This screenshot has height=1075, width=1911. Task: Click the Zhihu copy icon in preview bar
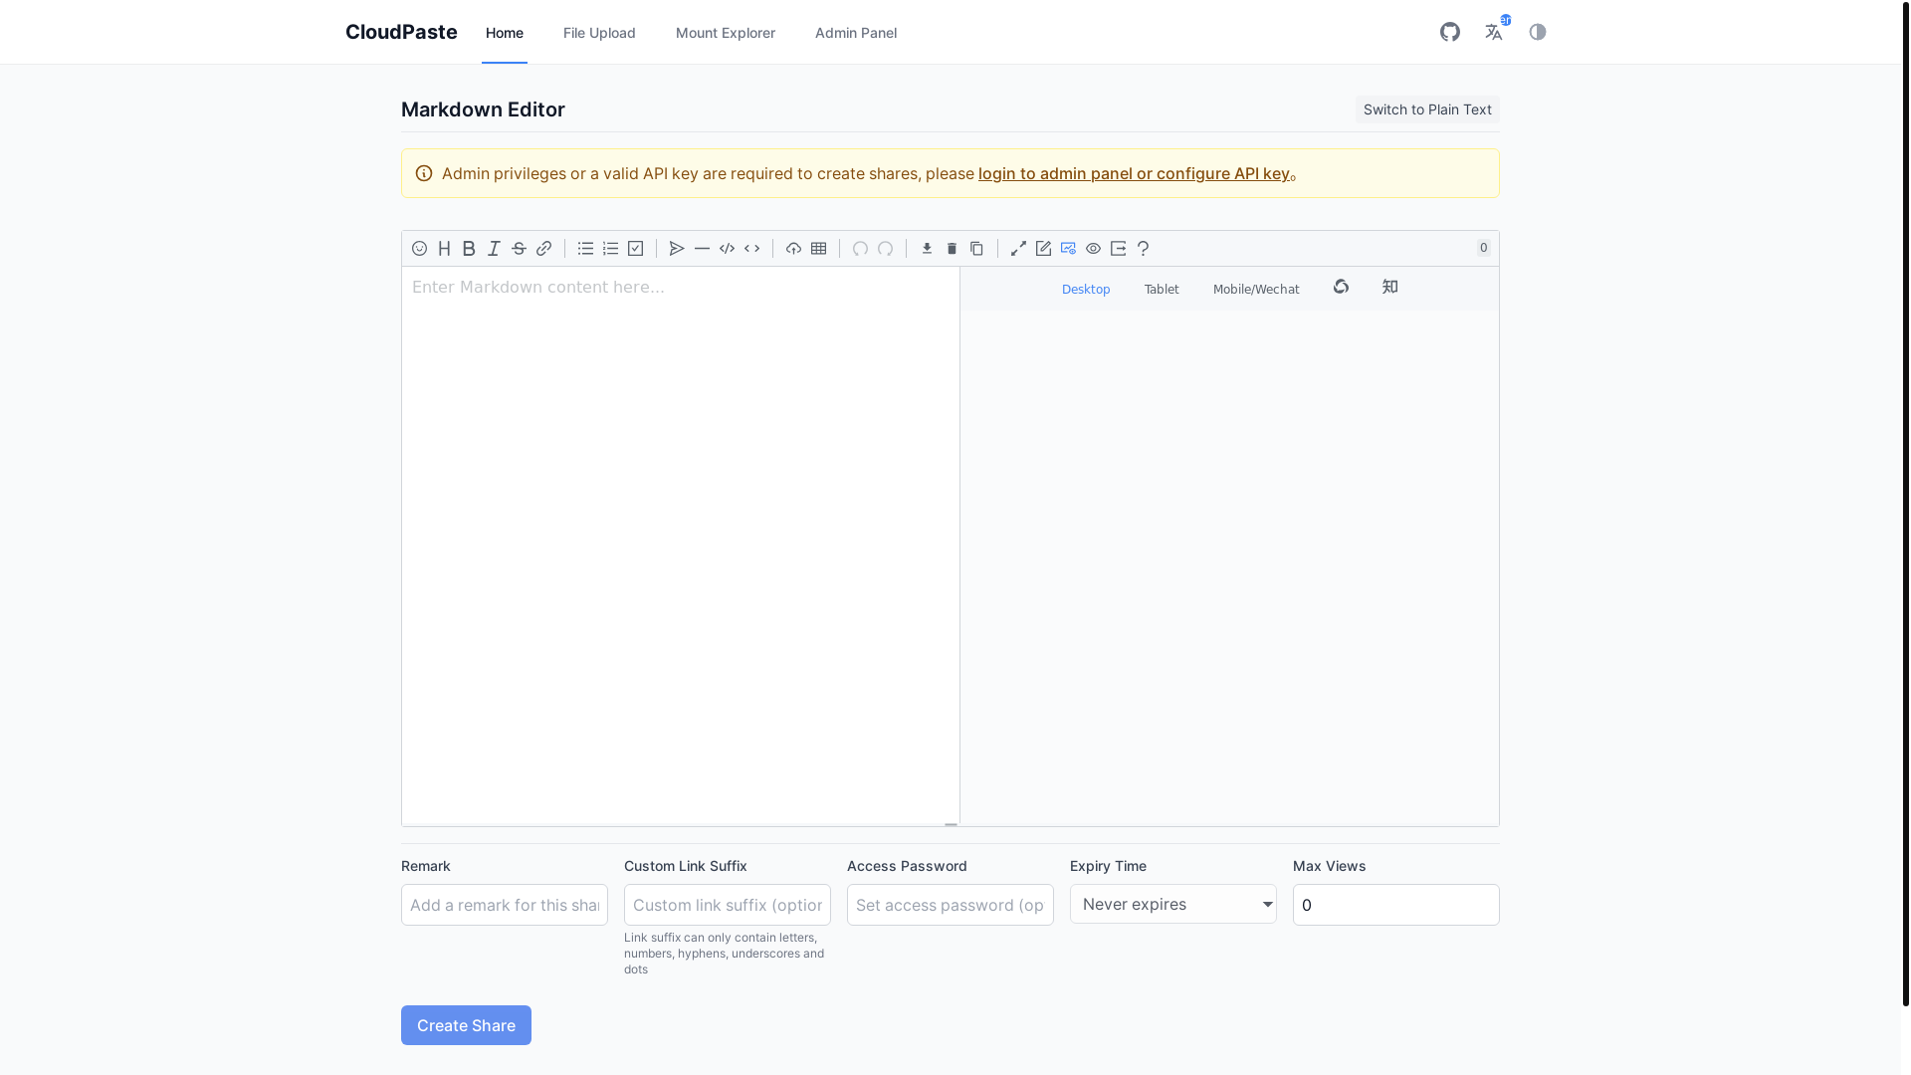coord(1390,287)
